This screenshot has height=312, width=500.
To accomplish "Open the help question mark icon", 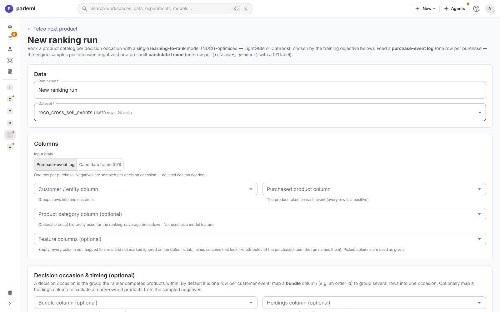I will [476, 9].
